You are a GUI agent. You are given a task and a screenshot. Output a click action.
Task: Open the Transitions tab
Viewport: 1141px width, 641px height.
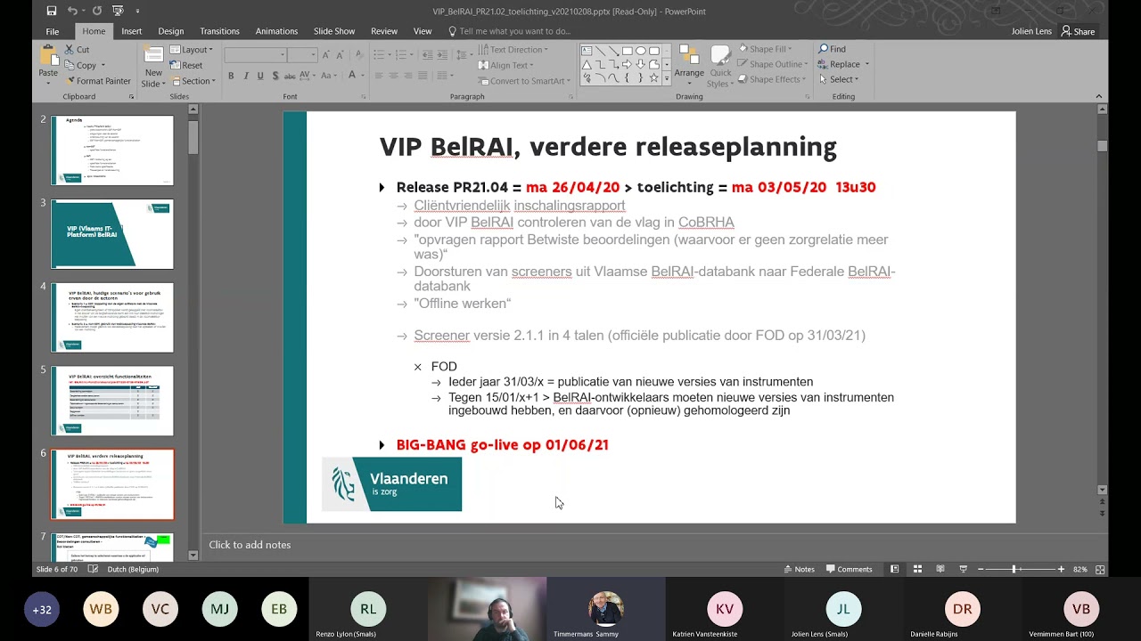point(219,31)
